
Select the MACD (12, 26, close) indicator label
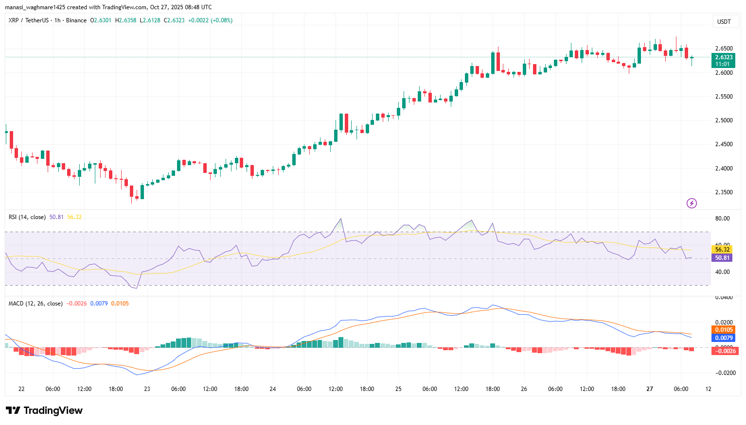[35, 304]
